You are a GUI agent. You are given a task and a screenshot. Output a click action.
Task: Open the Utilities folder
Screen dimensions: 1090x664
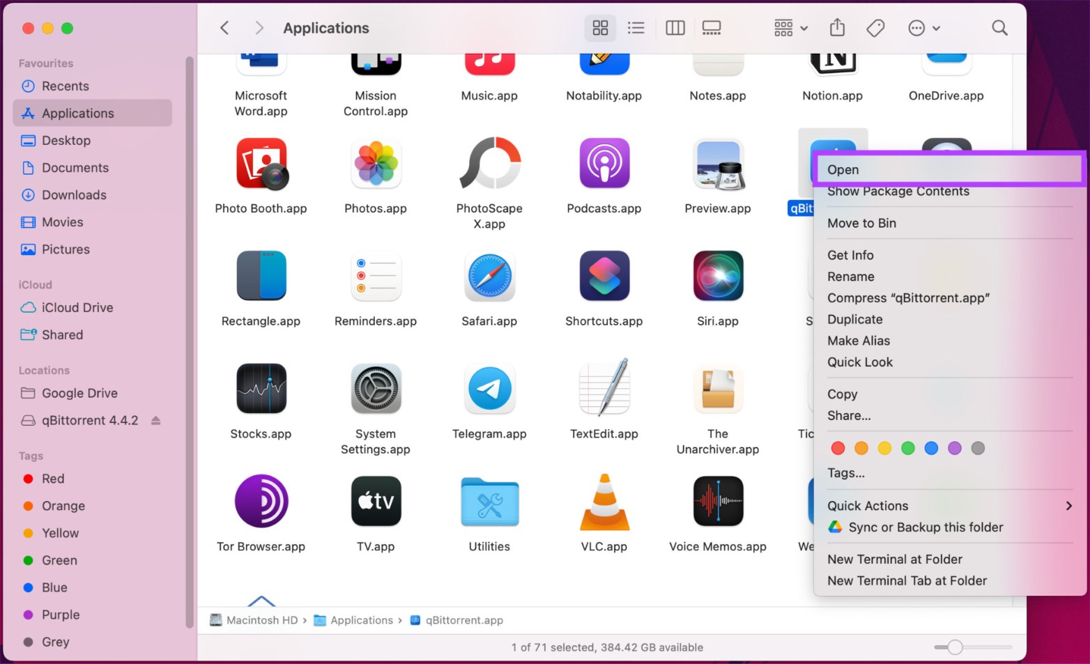[x=489, y=501]
